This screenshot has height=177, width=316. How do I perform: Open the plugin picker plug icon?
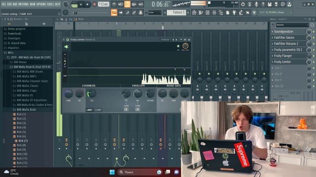click(234, 13)
